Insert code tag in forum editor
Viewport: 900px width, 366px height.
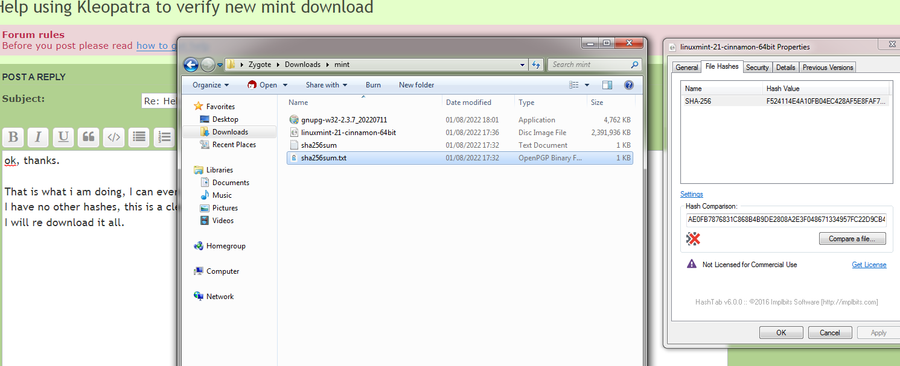coord(113,137)
